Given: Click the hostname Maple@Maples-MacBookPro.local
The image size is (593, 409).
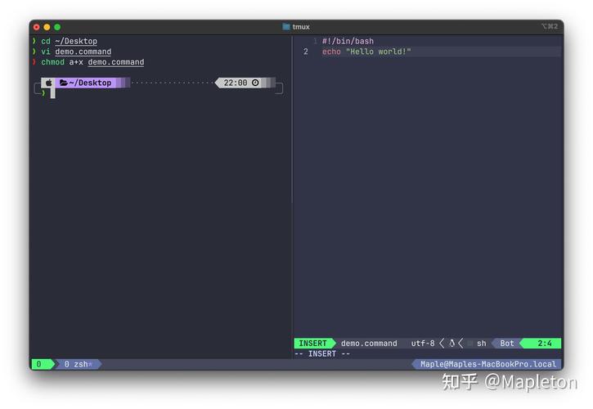Looking at the screenshot, I should tap(488, 364).
